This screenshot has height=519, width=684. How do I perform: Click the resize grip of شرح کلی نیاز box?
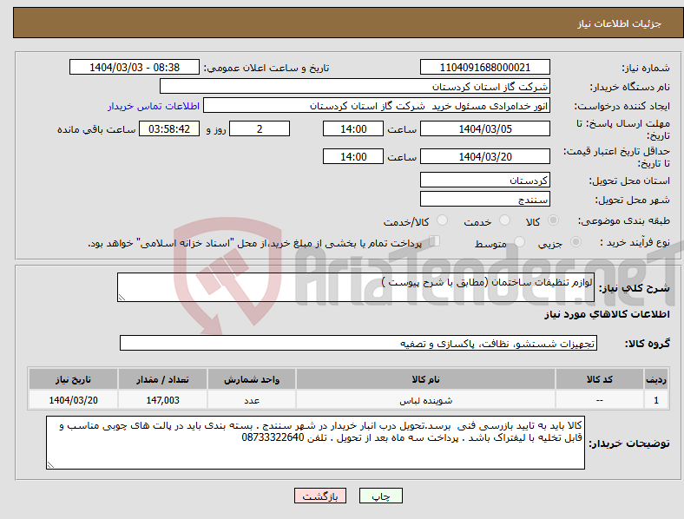[122, 298]
